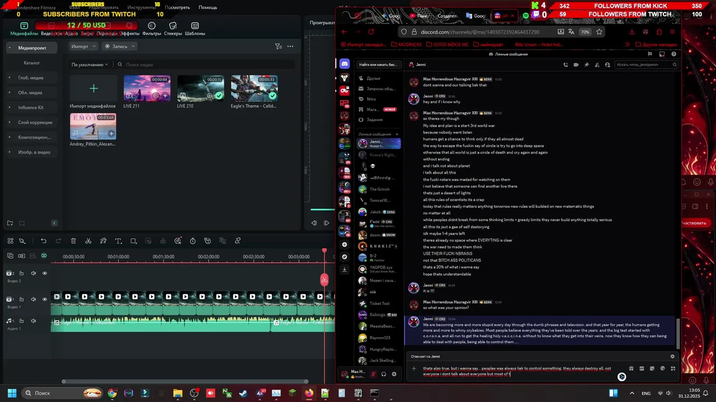This screenshot has height=402, width=716.
Task: Open Discord help question mark icon
Action: click(x=673, y=54)
